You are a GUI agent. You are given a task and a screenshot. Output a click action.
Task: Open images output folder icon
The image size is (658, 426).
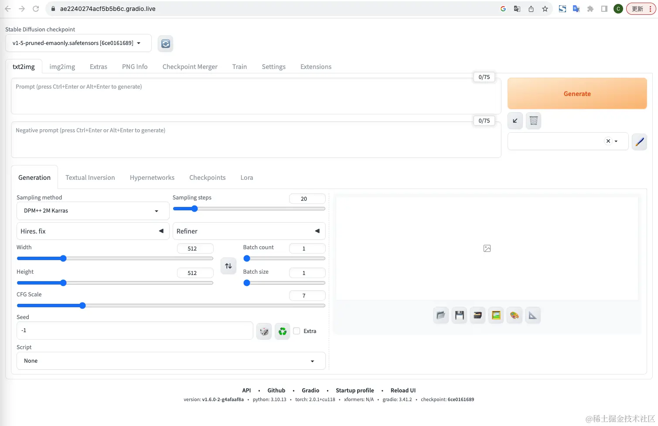pos(441,315)
